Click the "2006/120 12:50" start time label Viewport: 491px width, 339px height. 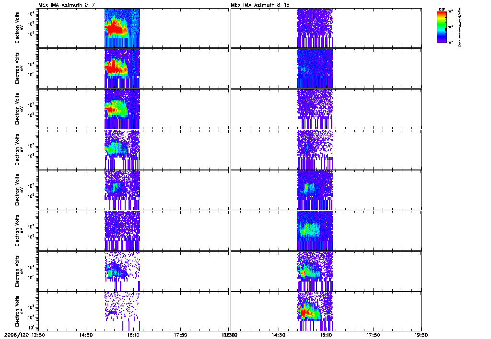coord(25,335)
